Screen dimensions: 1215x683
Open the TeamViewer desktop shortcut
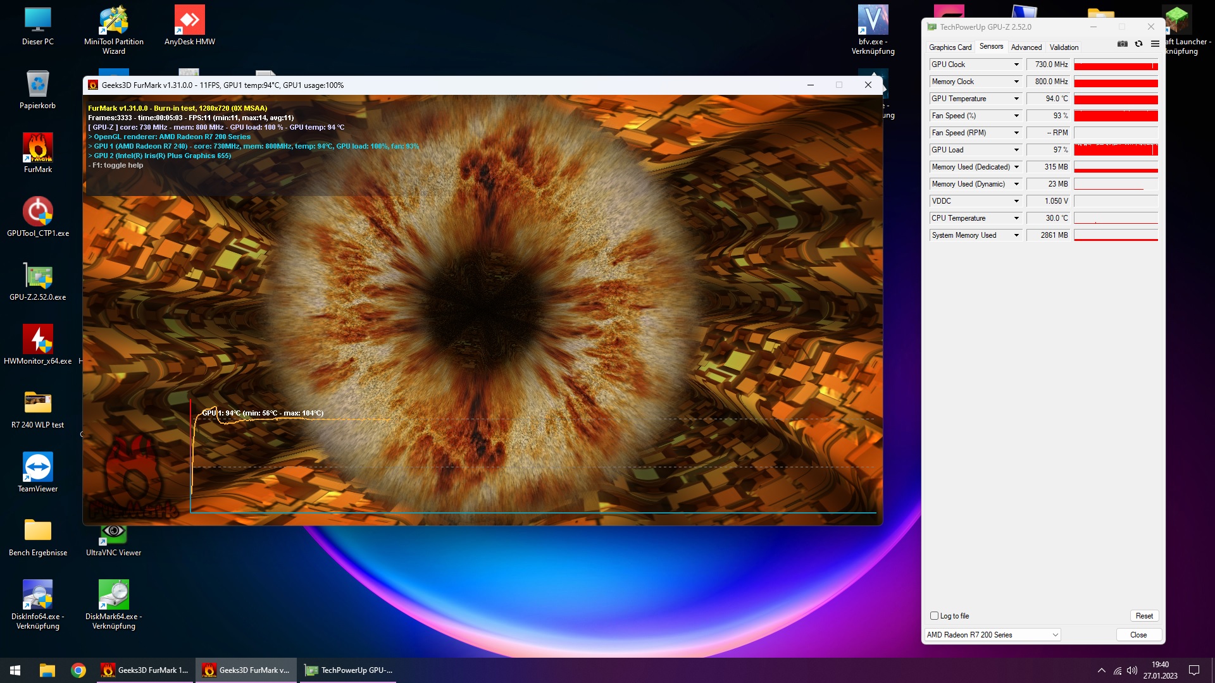click(38, 472)
